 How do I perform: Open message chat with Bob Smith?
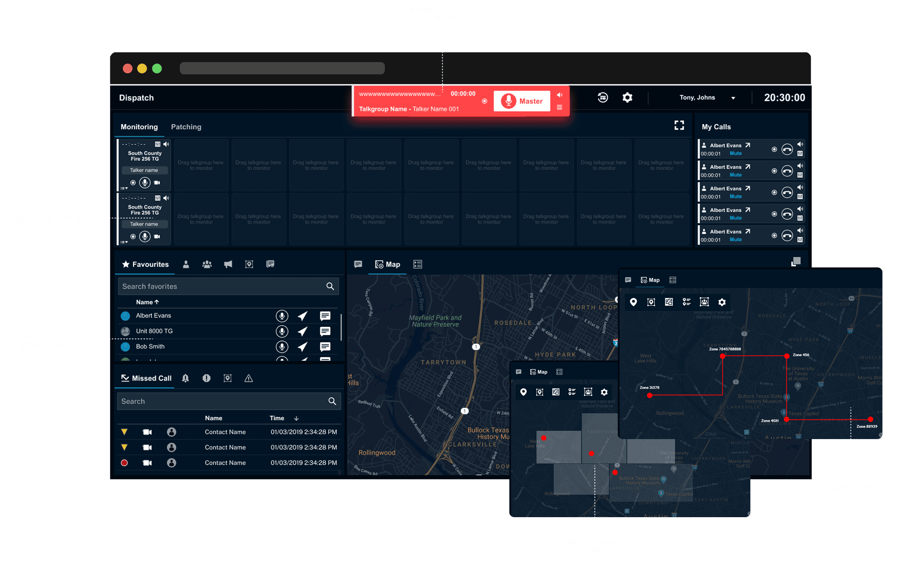[325, 347]
